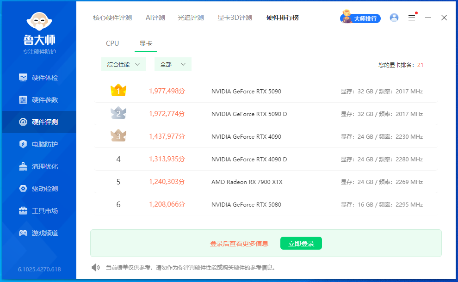Select the 显卡 ranking tab

146,43
